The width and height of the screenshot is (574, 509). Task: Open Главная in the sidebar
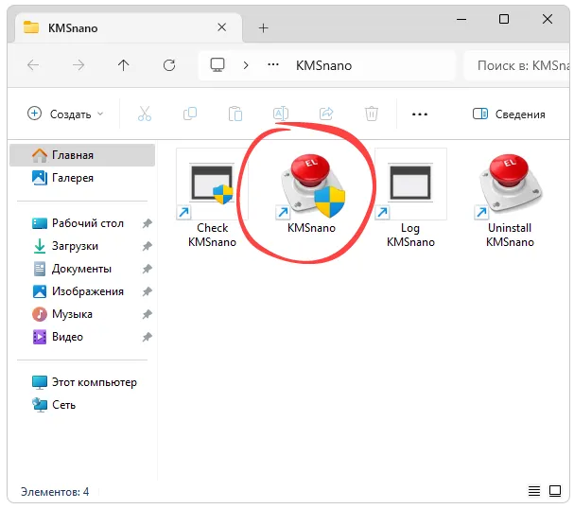click(82, 155)
